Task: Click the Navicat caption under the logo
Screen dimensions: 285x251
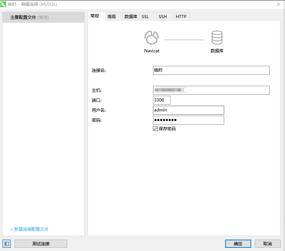Action: (152, 51)
